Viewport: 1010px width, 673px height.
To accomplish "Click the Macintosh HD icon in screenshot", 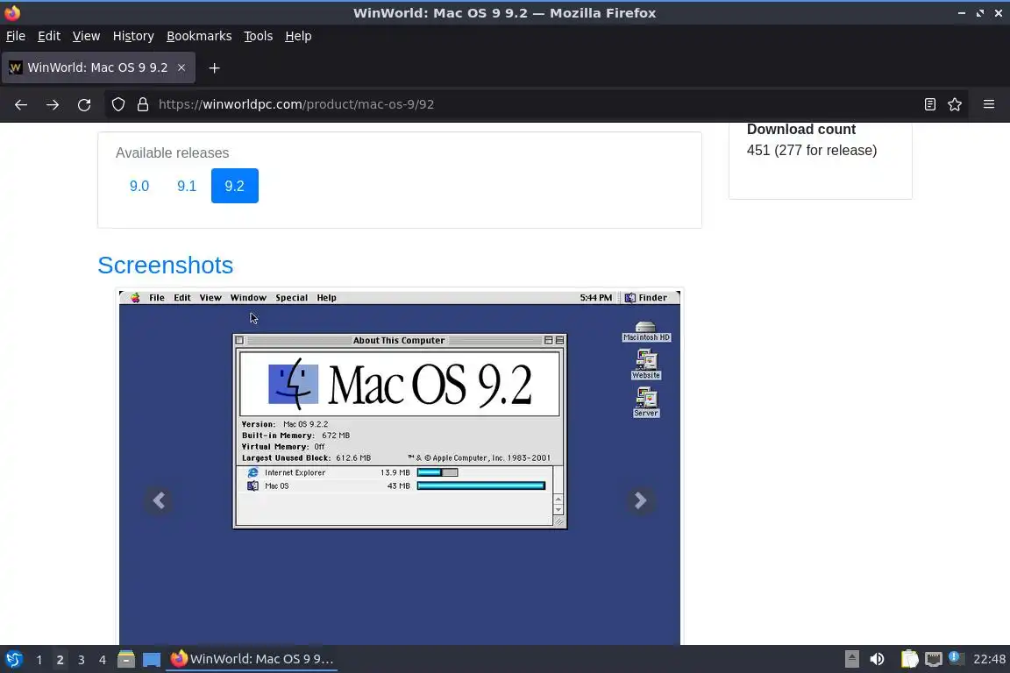I will (x=646, y=331).
